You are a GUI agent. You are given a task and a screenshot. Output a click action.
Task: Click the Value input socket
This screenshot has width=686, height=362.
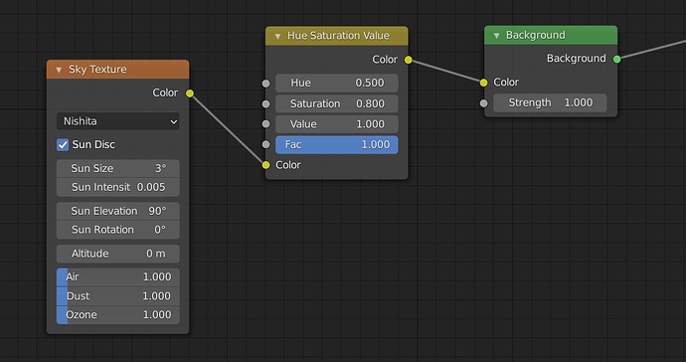coord(266,124)
